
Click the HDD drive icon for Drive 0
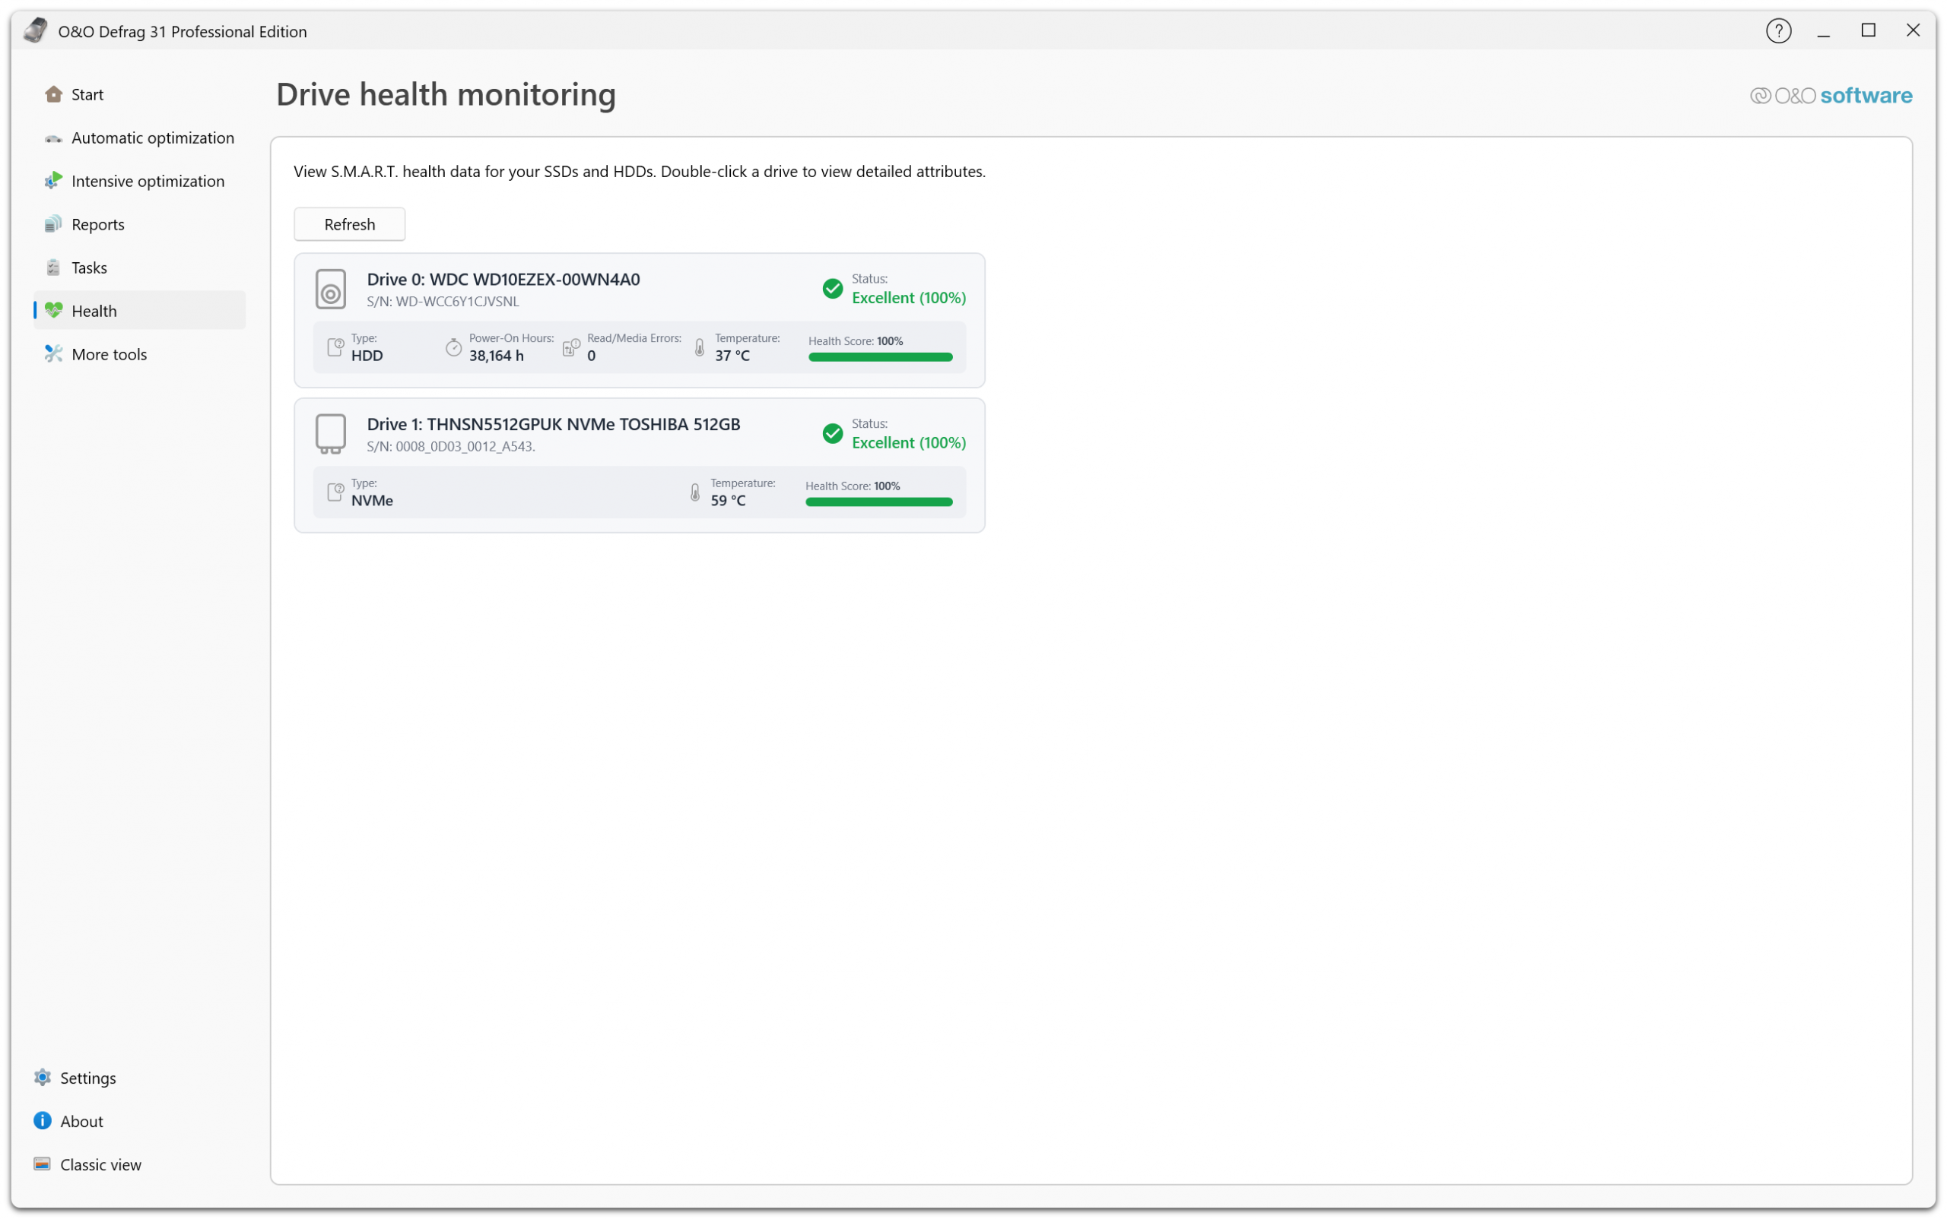331,290
